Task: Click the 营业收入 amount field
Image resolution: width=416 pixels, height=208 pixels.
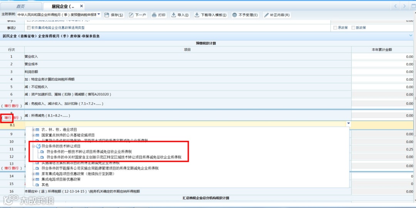Action: 382,57
